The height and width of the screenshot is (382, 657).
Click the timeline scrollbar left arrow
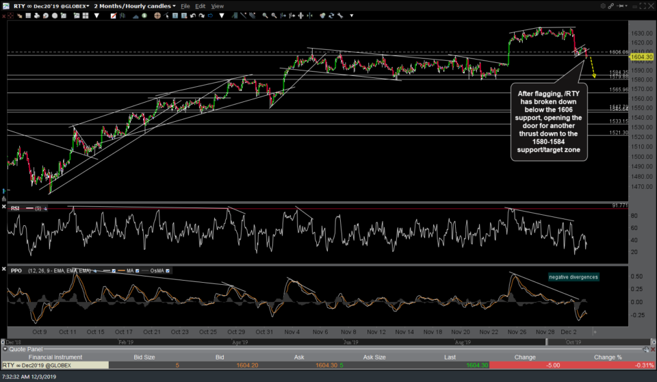(3, 340)
